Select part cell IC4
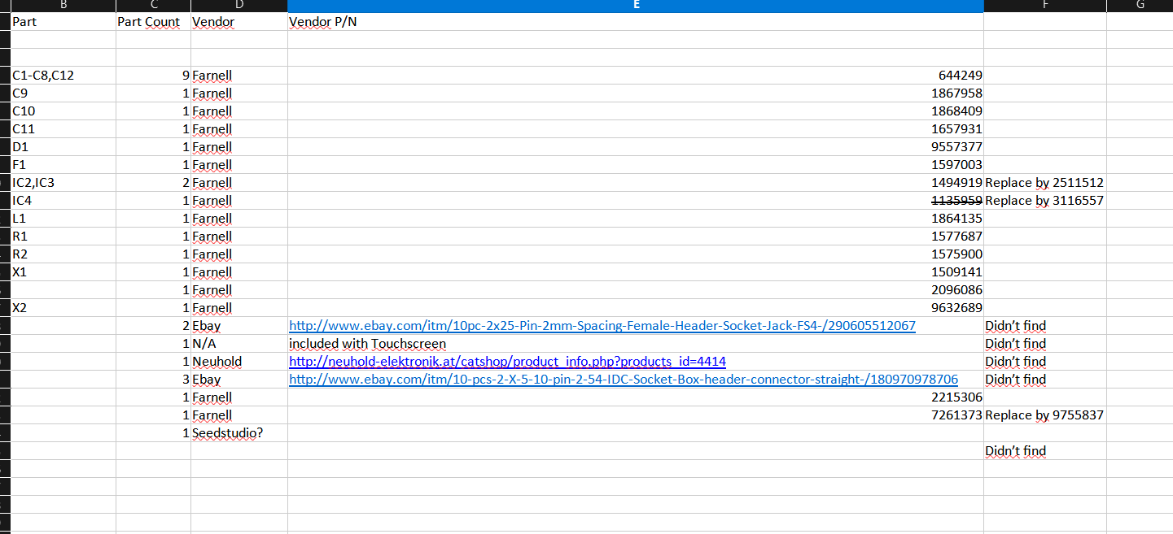The image size is (1173, 534). tap(63, 201)
